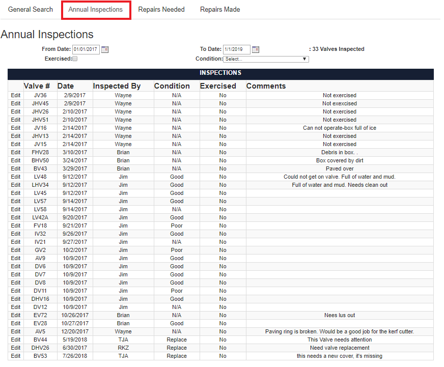Click comment 'This Valve needs attention'

[340, 340]
